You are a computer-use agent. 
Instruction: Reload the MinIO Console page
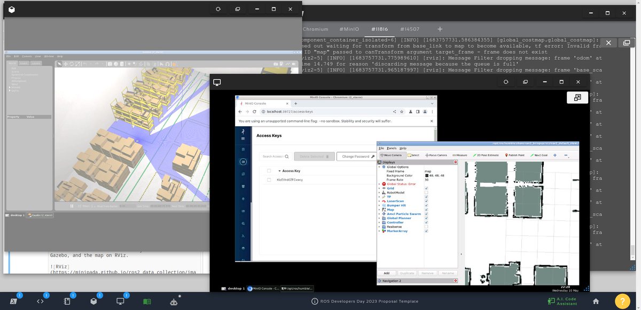254,112
